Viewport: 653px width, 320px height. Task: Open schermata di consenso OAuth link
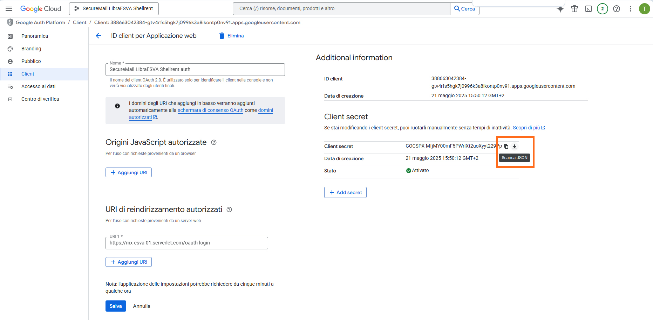coord(210,110)
